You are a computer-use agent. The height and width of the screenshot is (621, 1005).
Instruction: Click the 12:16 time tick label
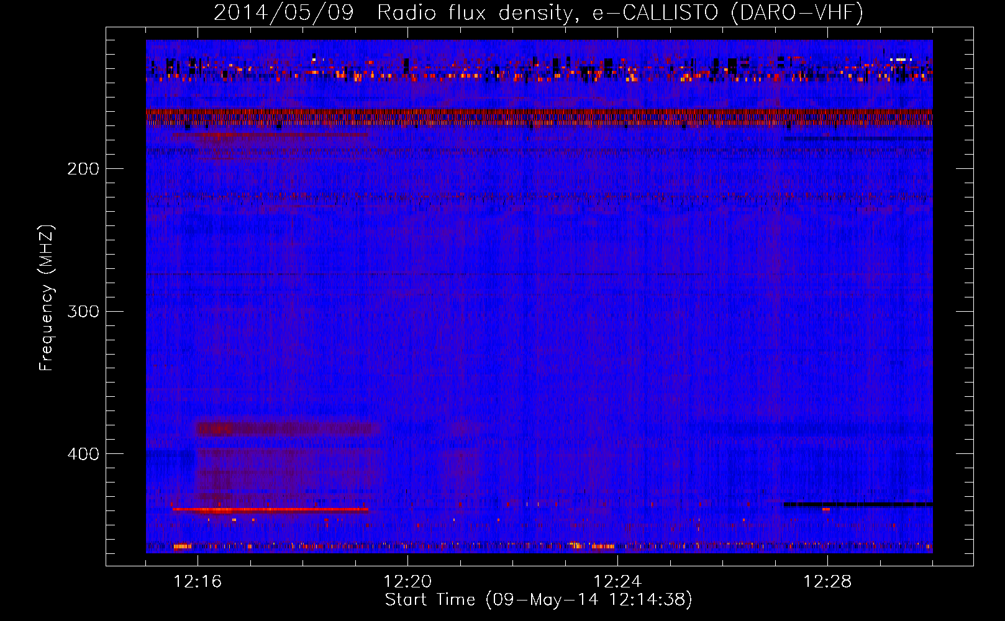coord(198,582)
